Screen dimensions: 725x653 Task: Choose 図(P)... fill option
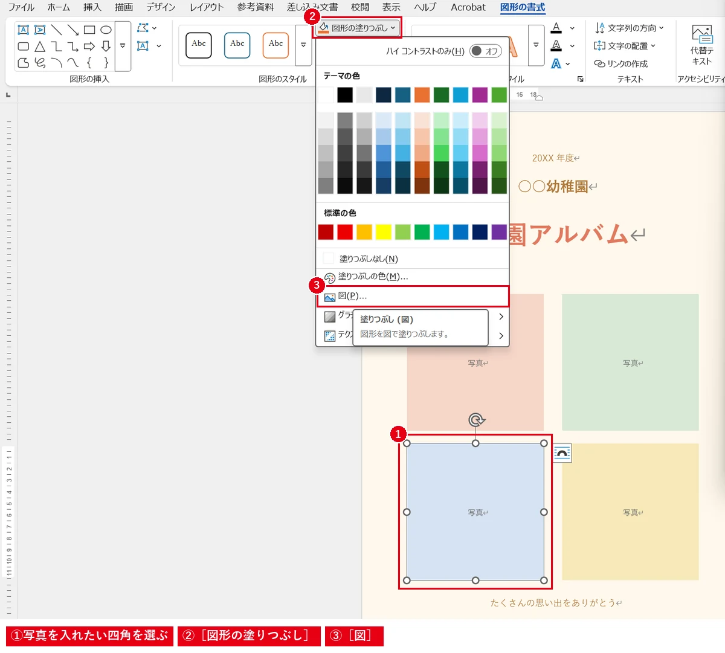click(413, 296)
